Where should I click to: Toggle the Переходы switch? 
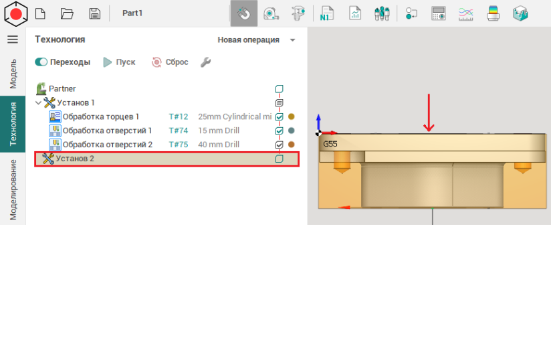pos(41,62)
